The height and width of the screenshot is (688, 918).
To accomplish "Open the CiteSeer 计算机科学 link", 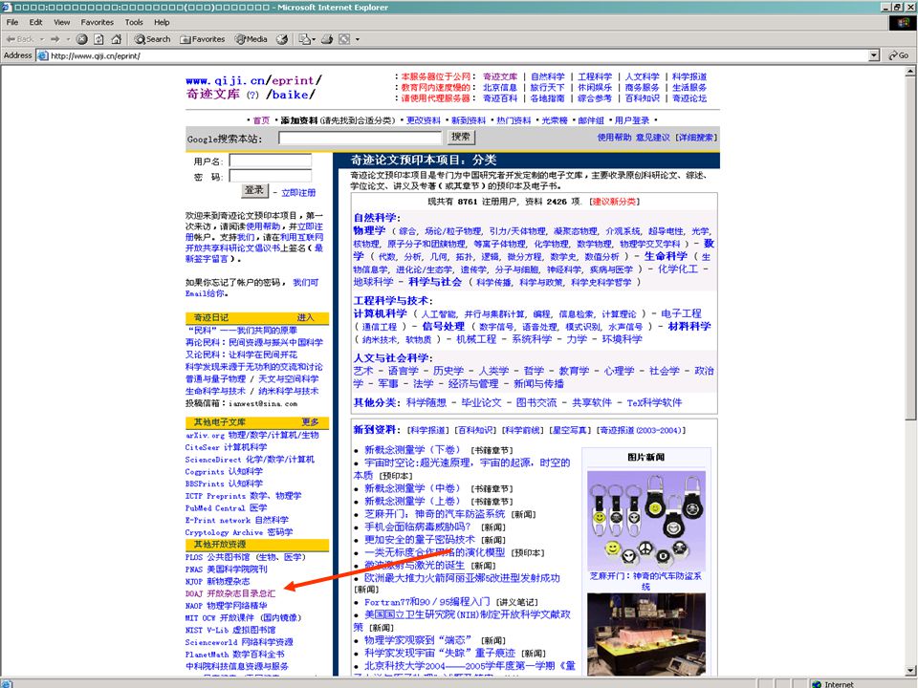I will tap(226, 447).
